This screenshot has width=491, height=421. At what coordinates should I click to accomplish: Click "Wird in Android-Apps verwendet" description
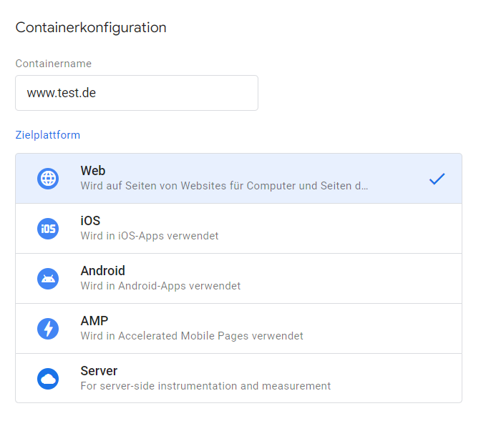pos(160,286)
